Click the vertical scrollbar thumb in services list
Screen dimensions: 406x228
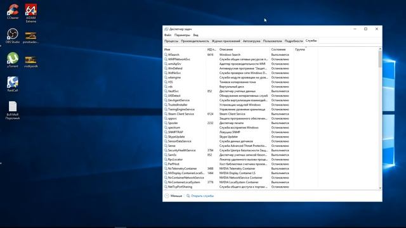[380, 59]
